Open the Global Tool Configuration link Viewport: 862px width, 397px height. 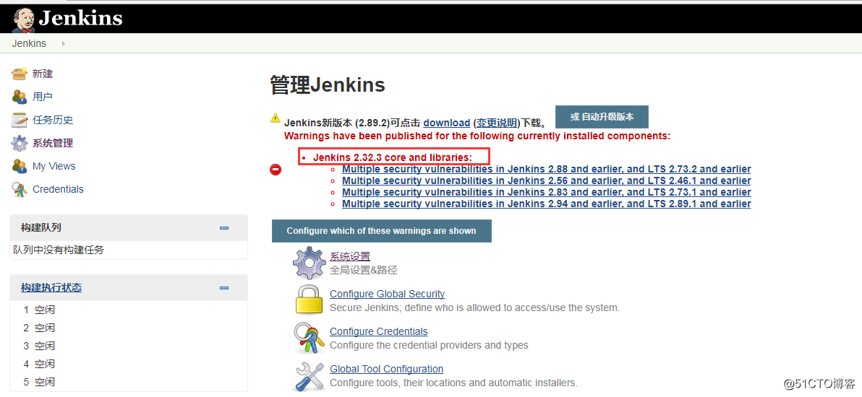click(386, 369)
